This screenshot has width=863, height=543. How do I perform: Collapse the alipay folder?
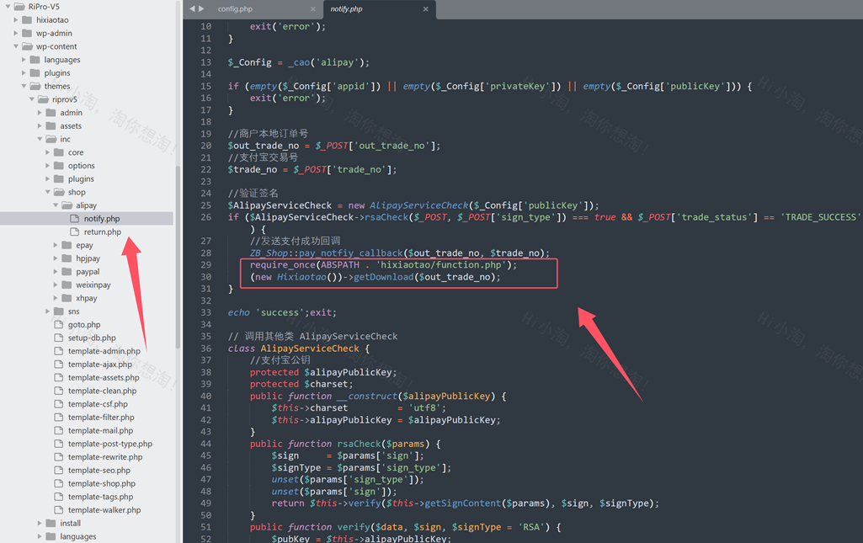coord(56,205)
